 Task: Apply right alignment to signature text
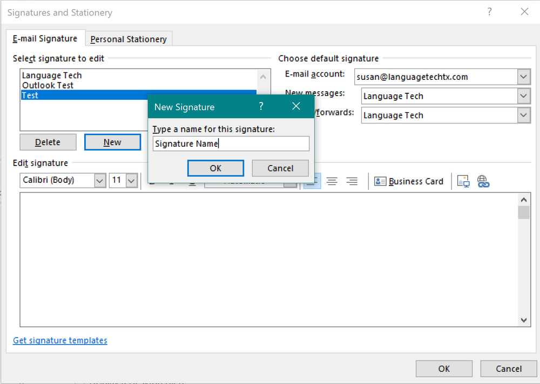(352, 181)
